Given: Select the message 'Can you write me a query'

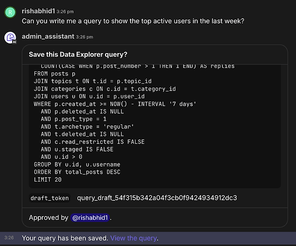Looking at the screenshot, I should 133,21.
